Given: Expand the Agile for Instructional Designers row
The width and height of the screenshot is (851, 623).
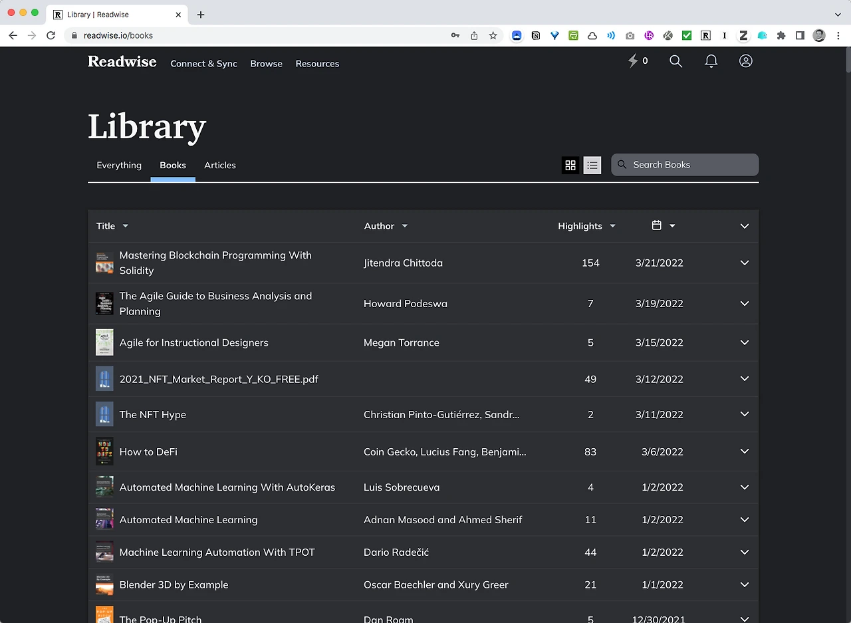Looking at the screenshot, I should click(745, 342).
